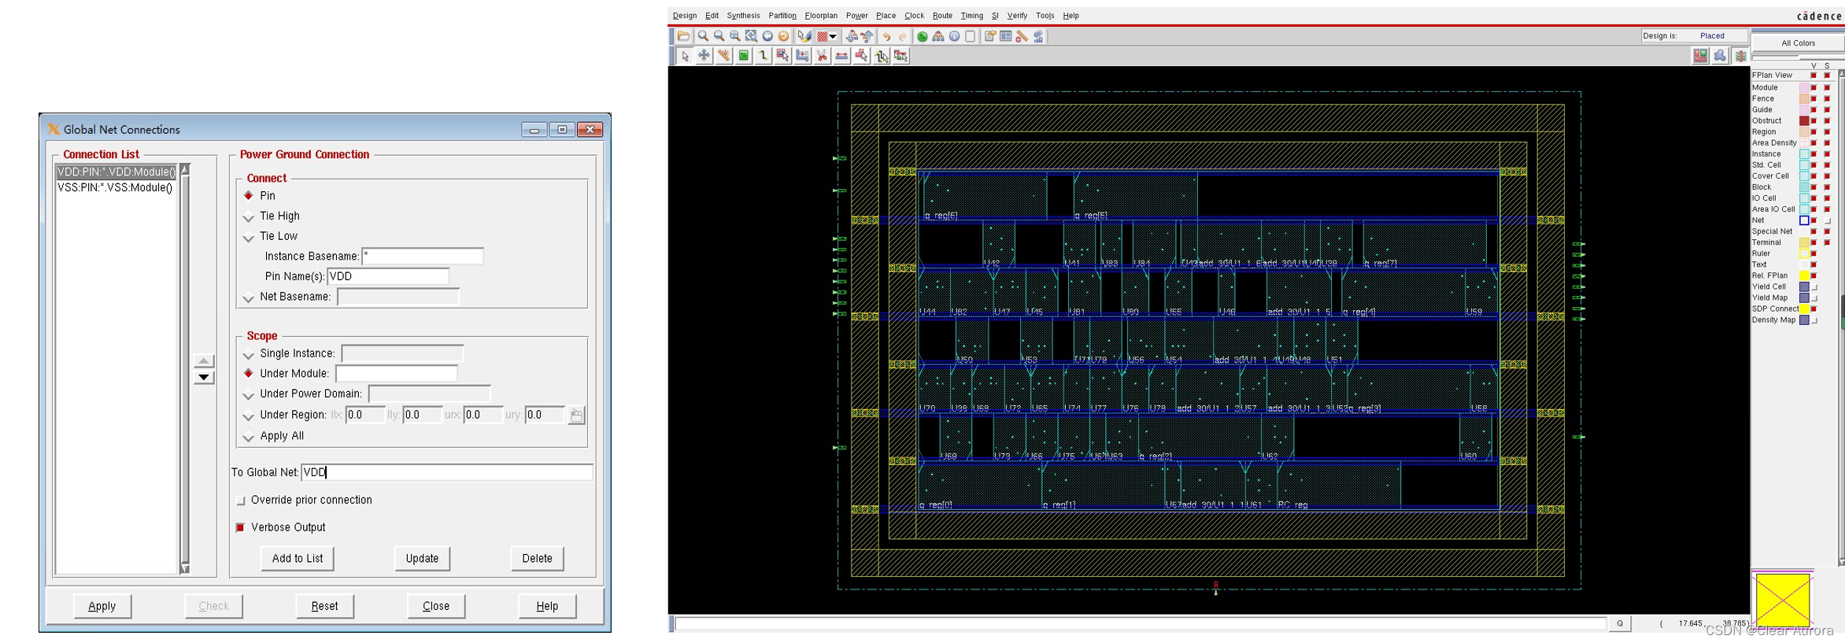Select VSS:PIN connection list entry

point(116,188)
